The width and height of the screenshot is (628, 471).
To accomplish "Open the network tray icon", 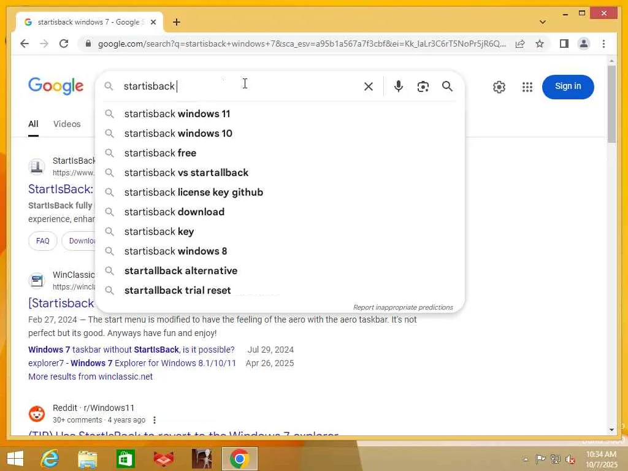I will [556, 459].
